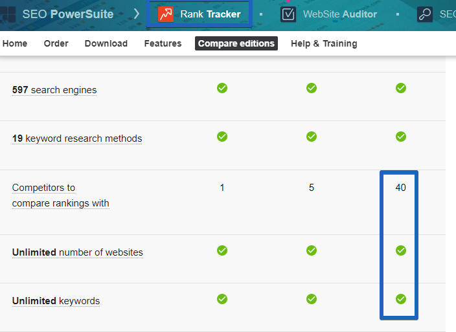Click second-column checkmark for Unlimited number of websites

click(312, 250)
